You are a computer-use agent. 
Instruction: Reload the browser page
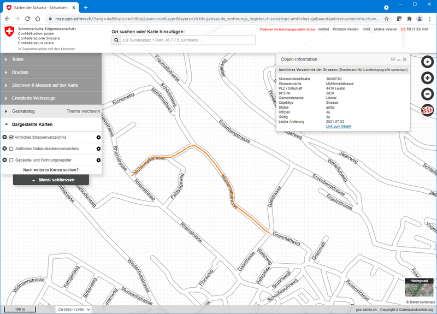[x=27, y=19]
